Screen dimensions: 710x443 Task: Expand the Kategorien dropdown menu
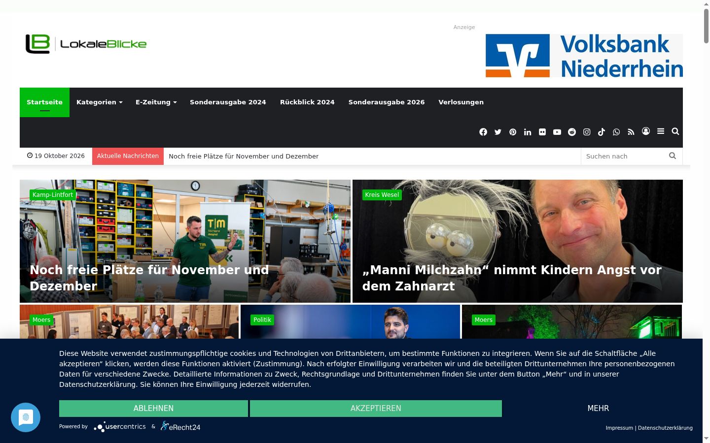point(99,102)
